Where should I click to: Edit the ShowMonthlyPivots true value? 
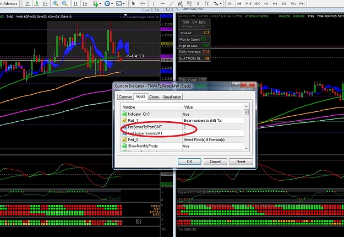coord(213,146)
